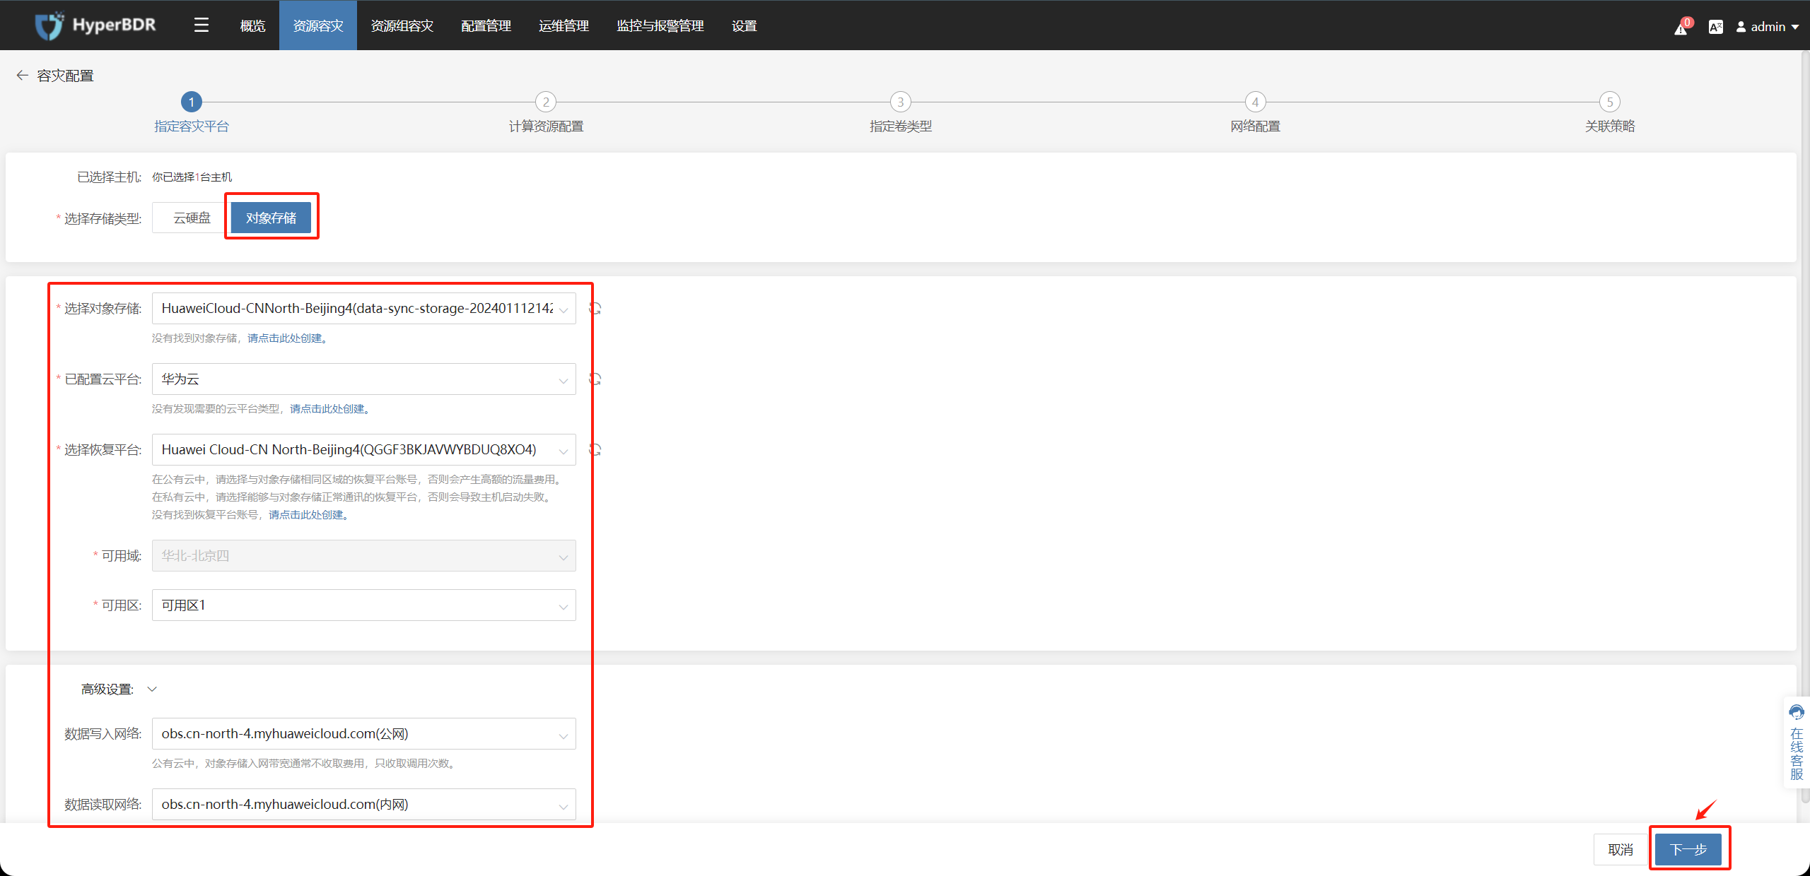Viewport: 1810px width, 876px height.
Task: Open the alert notification bell icon
Action: (x=1681, y=28)
